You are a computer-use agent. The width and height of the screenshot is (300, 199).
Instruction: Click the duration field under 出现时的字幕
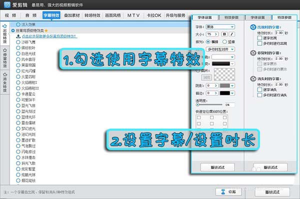tap(279, 33)
